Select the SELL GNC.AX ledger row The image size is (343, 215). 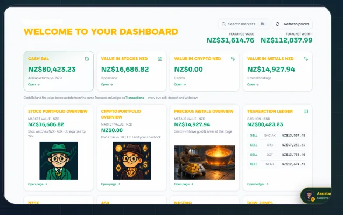[x=278, y=136]
